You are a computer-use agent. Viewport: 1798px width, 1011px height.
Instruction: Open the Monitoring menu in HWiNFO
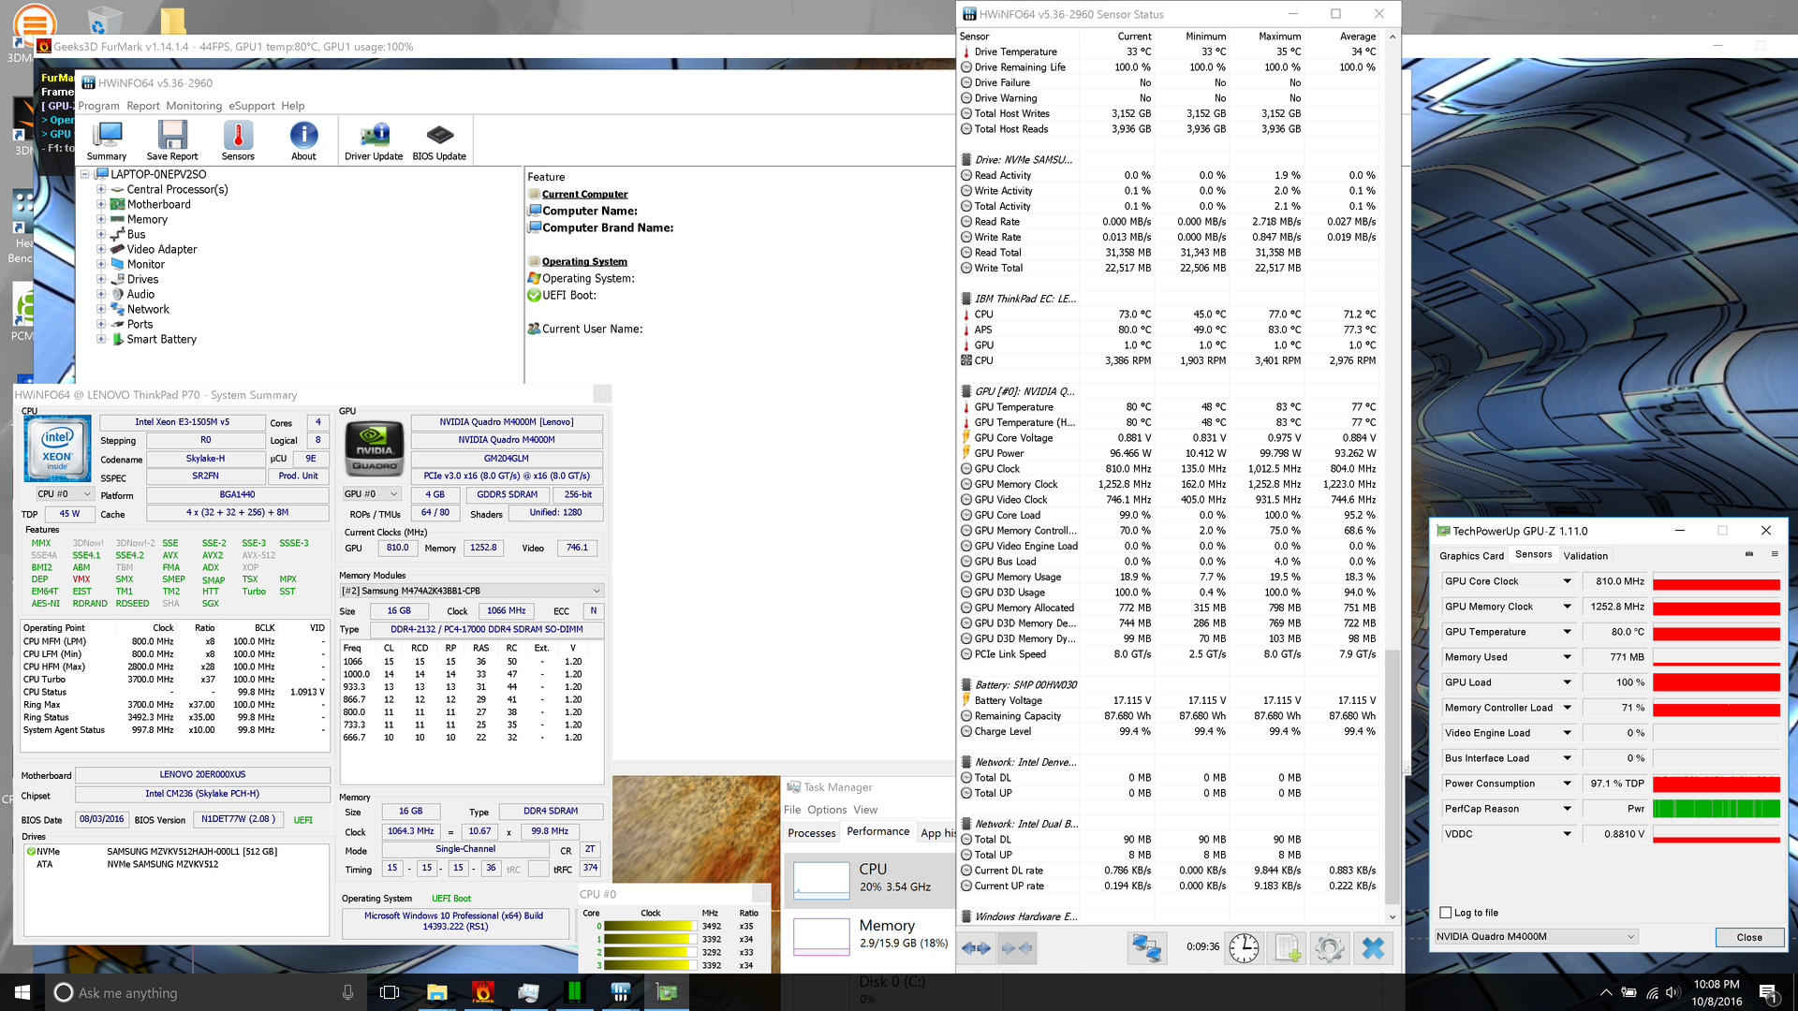(x=194, y=106)
